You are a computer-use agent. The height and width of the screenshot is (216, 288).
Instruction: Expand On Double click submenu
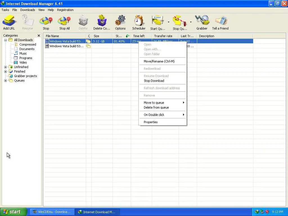163,115
